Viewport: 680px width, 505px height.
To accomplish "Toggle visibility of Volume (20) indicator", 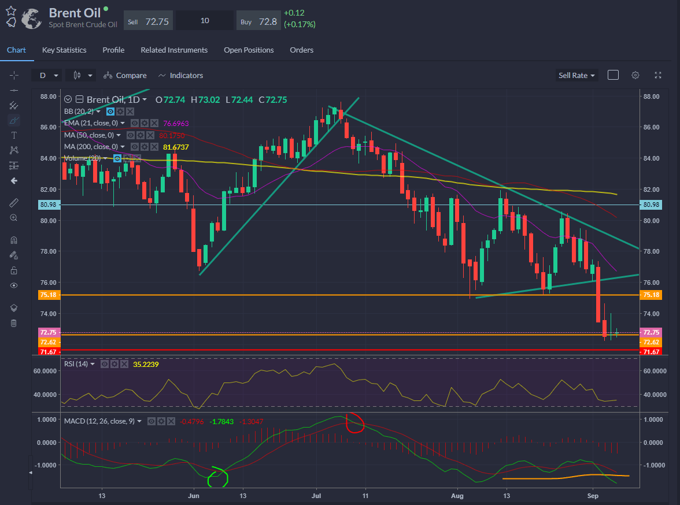I will tap(117, 159).
